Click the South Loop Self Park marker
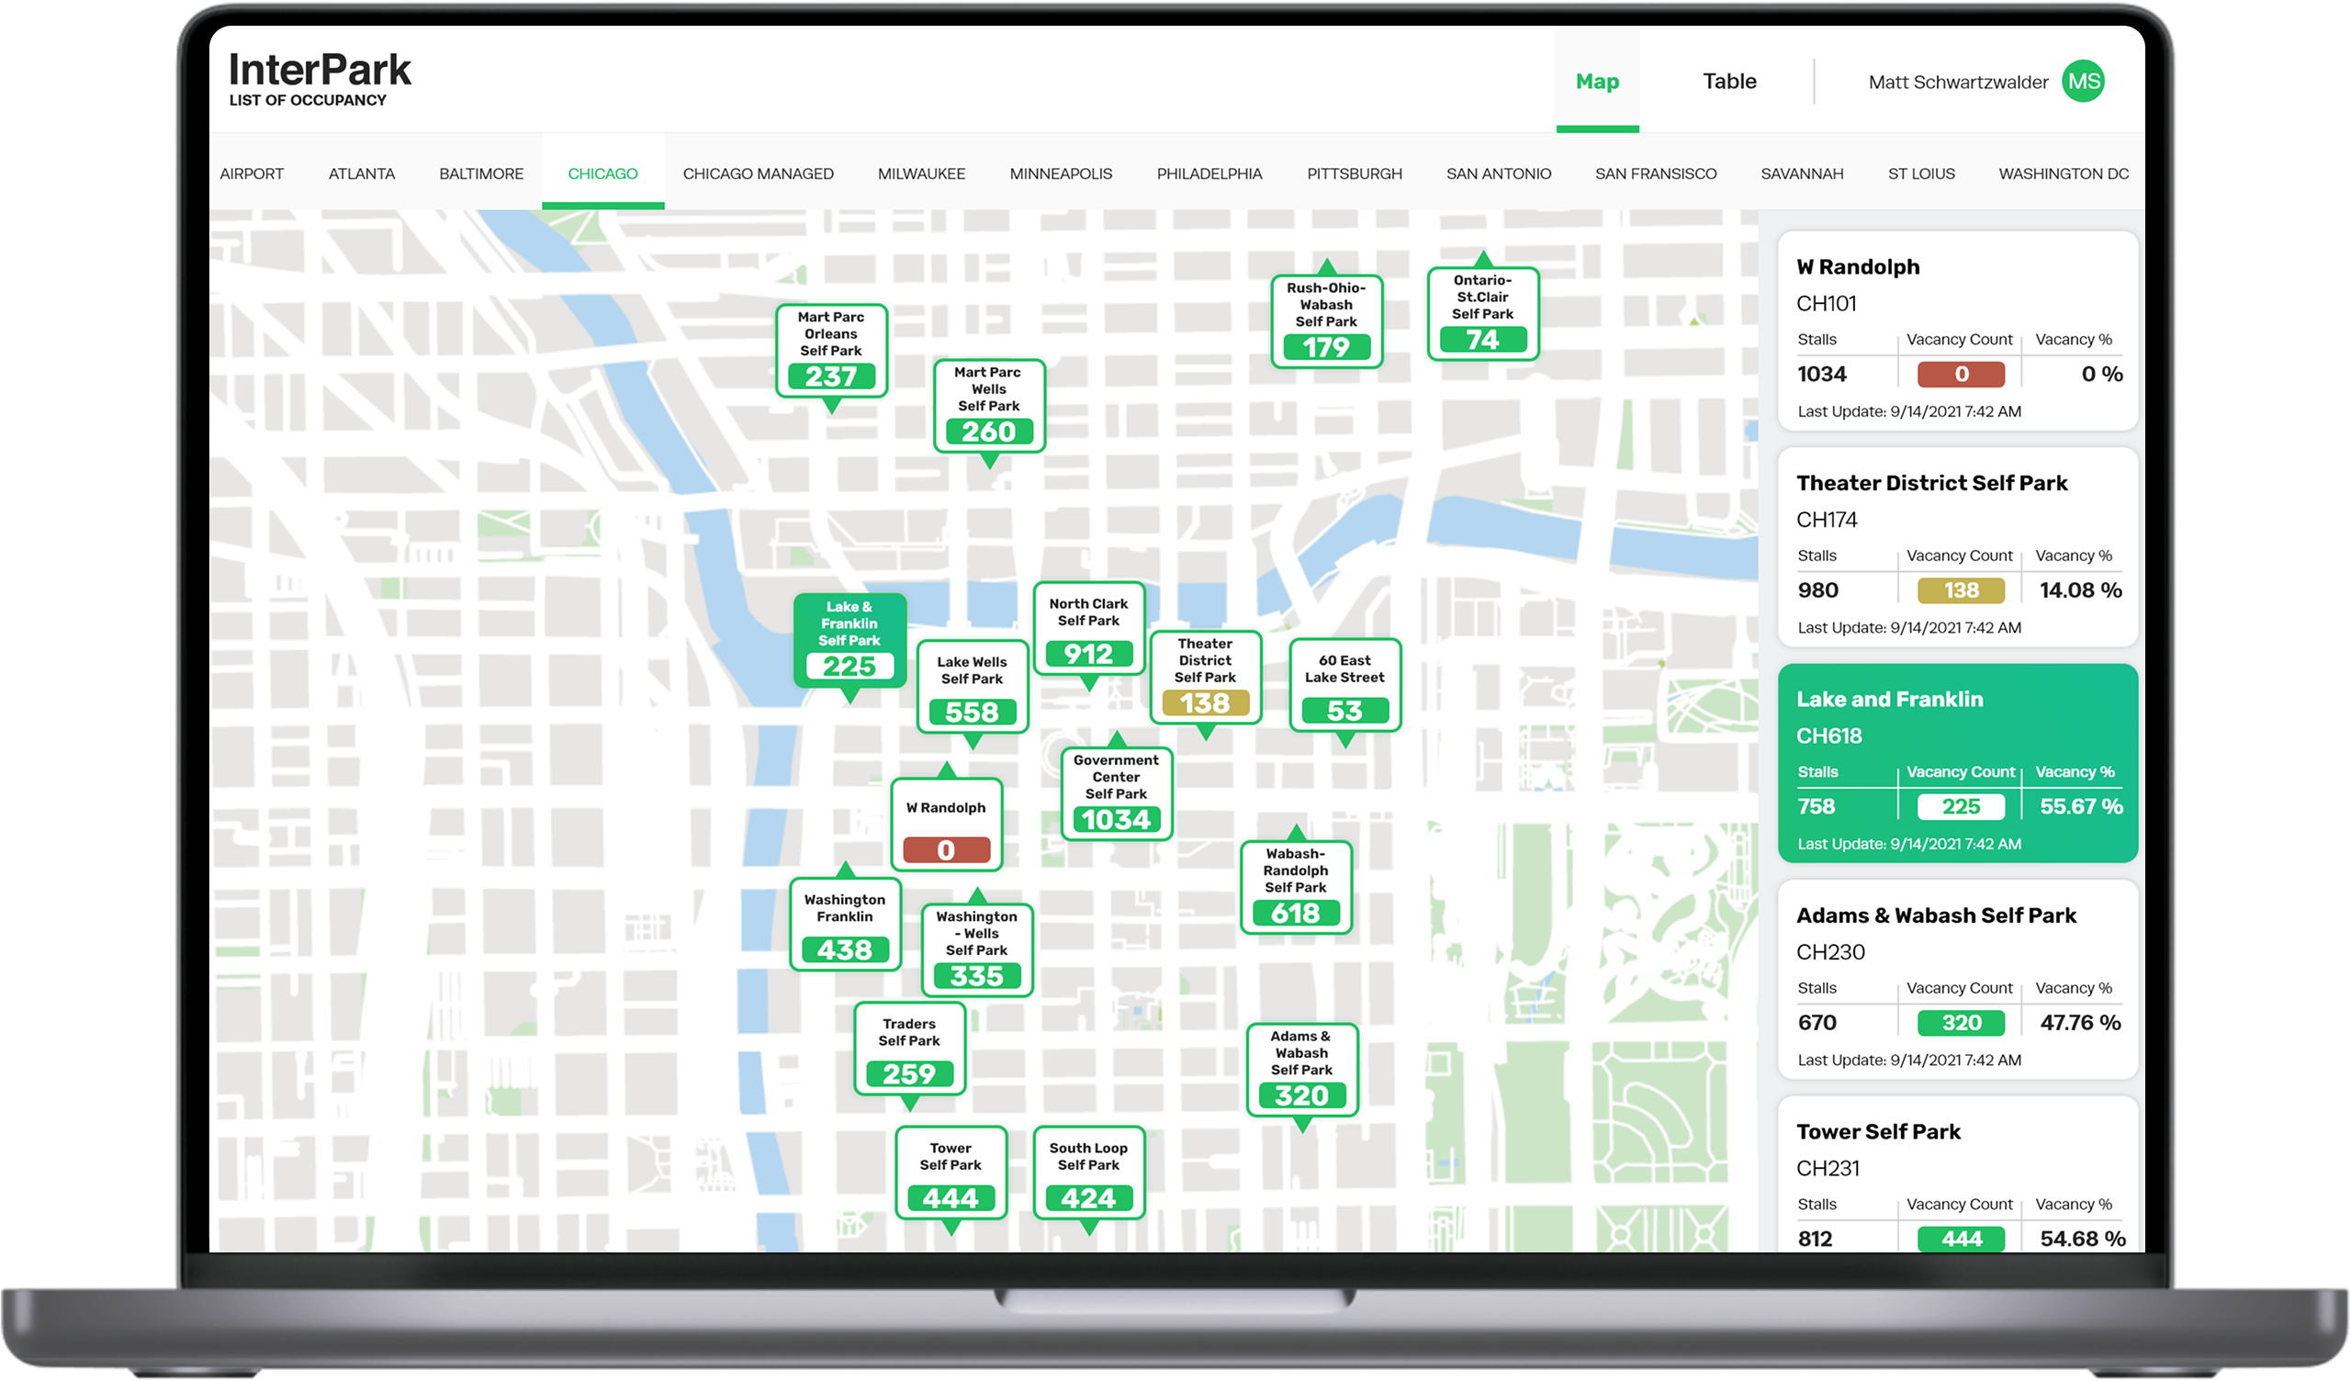Screen dimensions: 2351x1381 point(1089,1173)
